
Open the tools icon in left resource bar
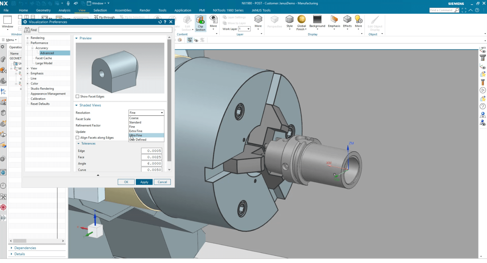[x=3, y=196]
